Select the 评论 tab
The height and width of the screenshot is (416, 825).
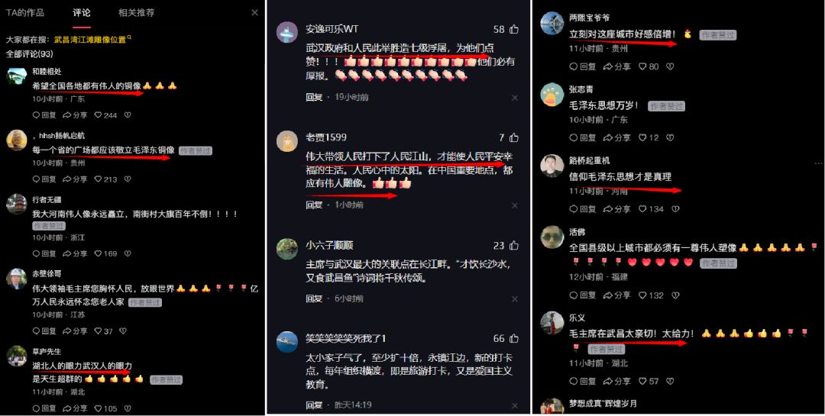82,13
